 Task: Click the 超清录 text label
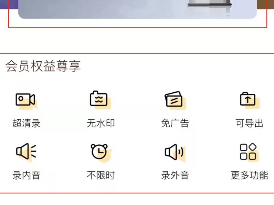(x=26, y=123)
